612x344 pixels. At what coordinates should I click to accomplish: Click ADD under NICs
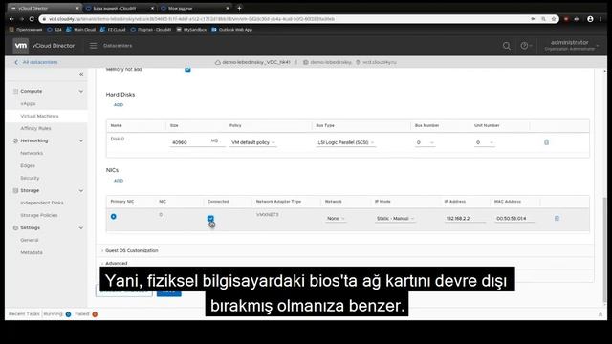click(119, 181)
